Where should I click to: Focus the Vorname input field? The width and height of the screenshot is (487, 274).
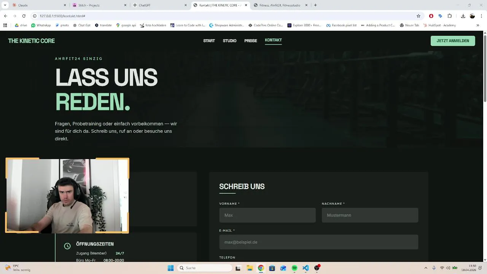267,215
